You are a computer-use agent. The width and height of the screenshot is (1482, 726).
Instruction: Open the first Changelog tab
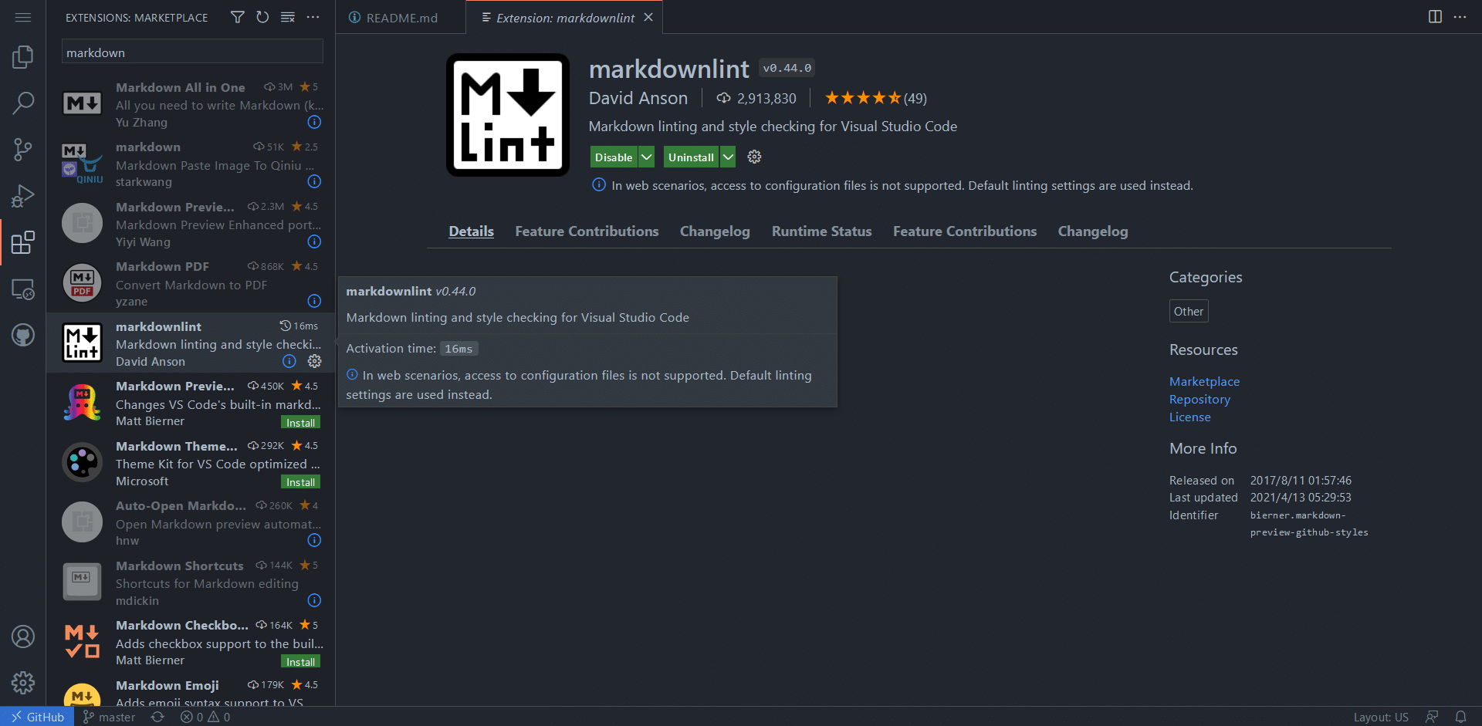715,231
